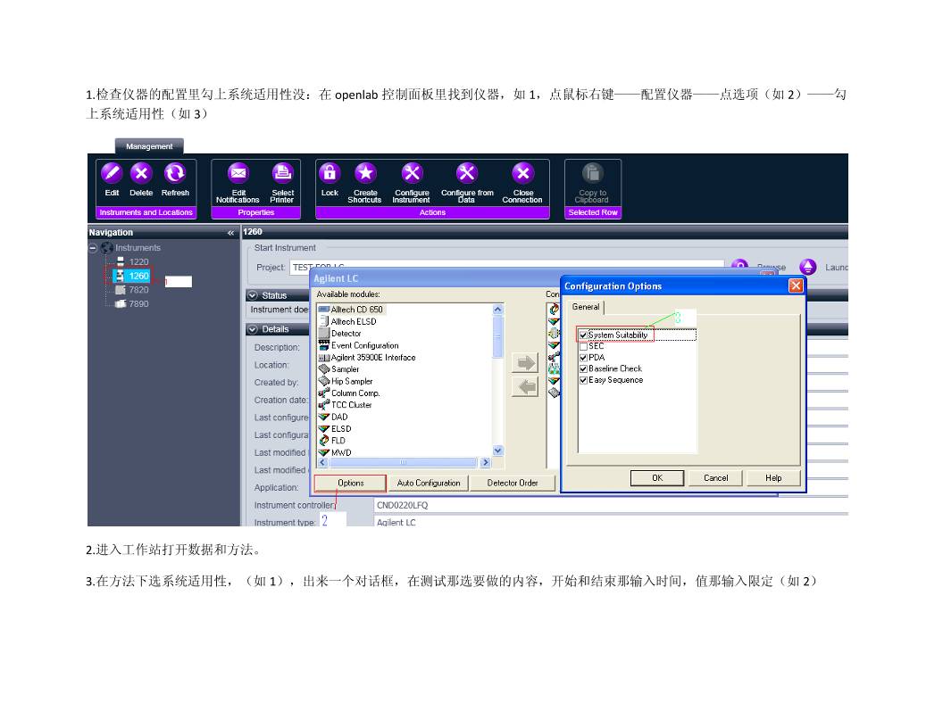Click the Select Printer icon

point(282,173)
